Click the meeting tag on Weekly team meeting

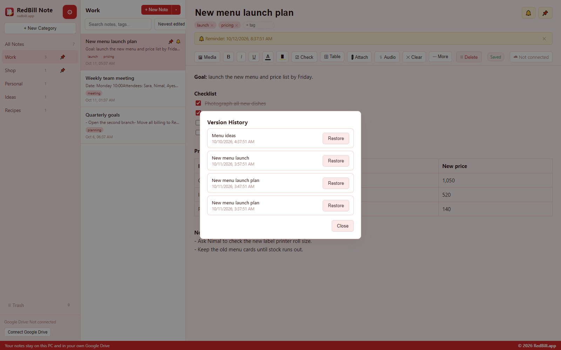click(94, 93)
